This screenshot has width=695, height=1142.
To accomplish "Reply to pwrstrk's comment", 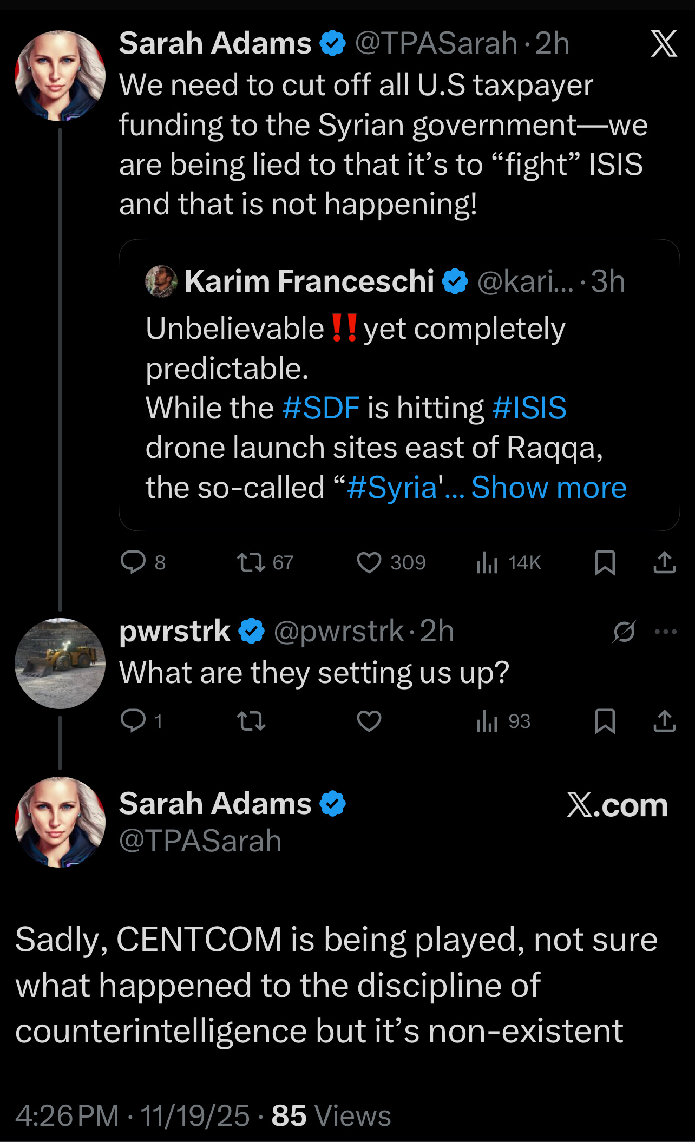I will 133,721.
